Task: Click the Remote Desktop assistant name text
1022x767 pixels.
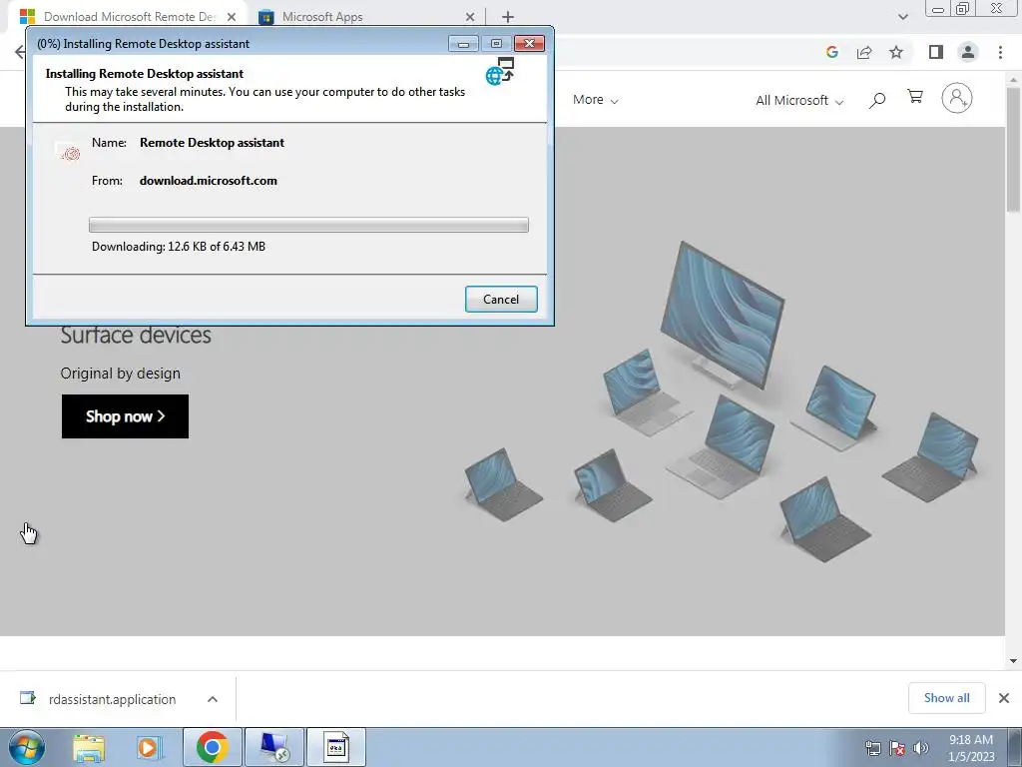Action: pos(212,143)
